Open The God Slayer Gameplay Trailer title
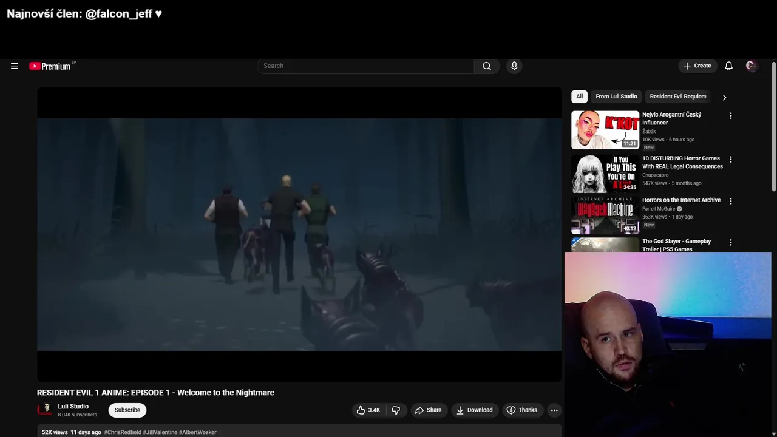The image size is (777, 437). click(x=676, y=245)
